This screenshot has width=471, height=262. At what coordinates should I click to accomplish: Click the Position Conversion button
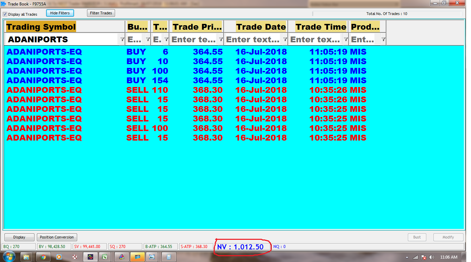[57, 237]
